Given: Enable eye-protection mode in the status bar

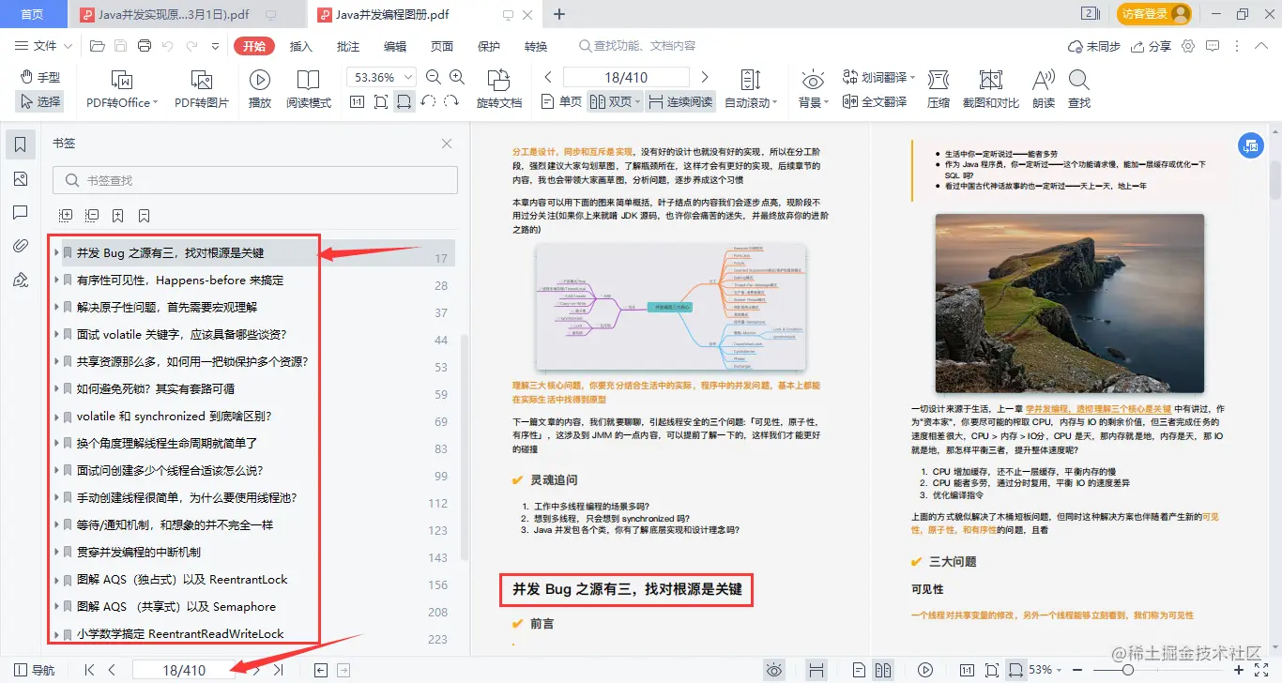Looking at the screenshot, I should (x=775, y=669).
